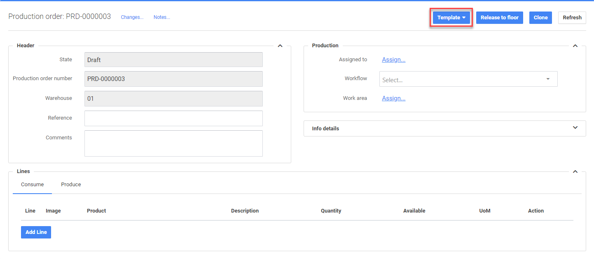594x259 pixels.
Task: Click the Product column header
Action: pos(96,211)
